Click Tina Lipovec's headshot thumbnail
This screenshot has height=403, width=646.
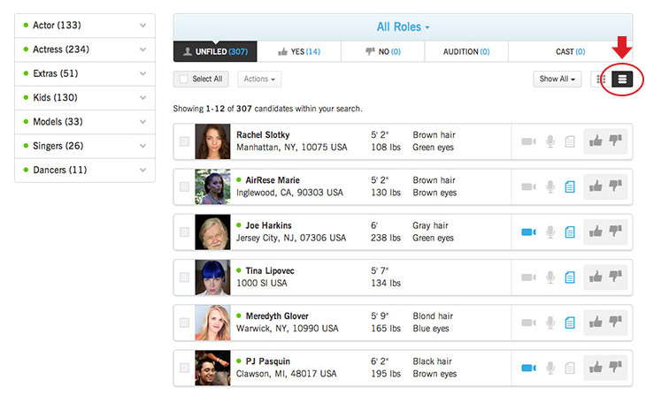coord(212,278)
